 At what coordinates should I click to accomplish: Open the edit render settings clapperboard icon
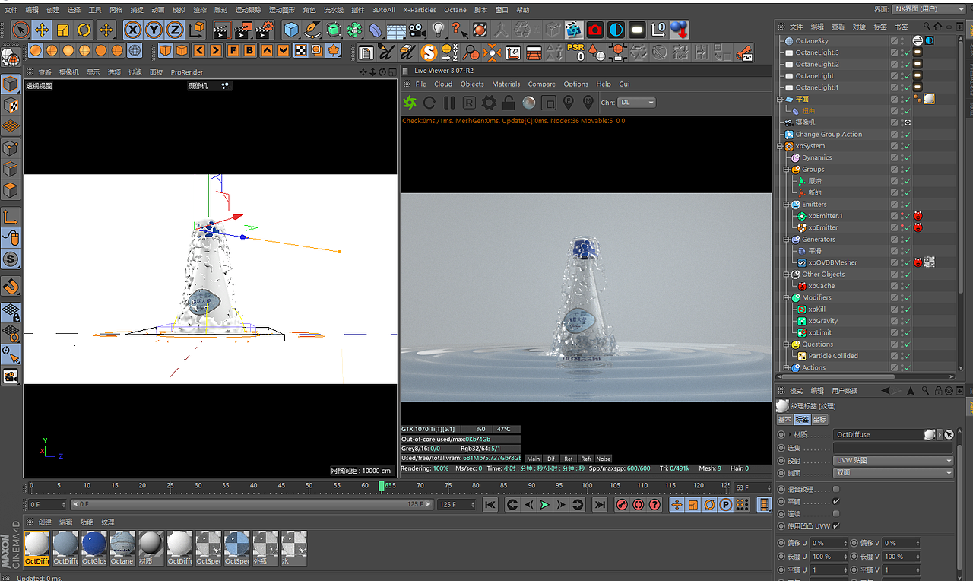(264, 30)
